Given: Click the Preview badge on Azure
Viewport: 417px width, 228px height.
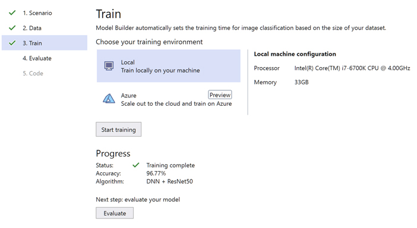Looking at the screenshot, I should pos(220,95).
